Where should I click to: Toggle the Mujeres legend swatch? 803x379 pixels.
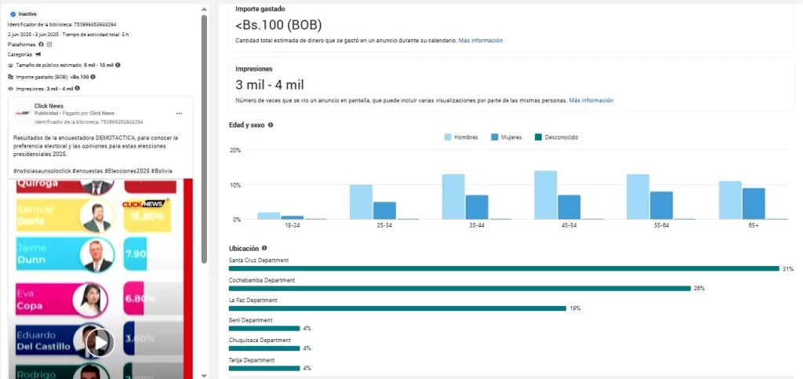[x=495, y=137]
